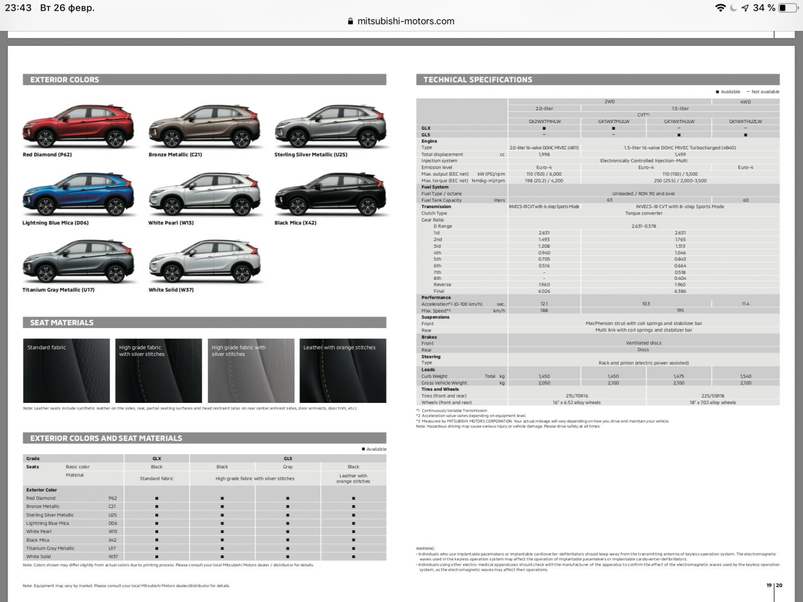Click model code GK1WXTHULW
The height and width of the screenshot is (602, 803).
click(679, 121)
